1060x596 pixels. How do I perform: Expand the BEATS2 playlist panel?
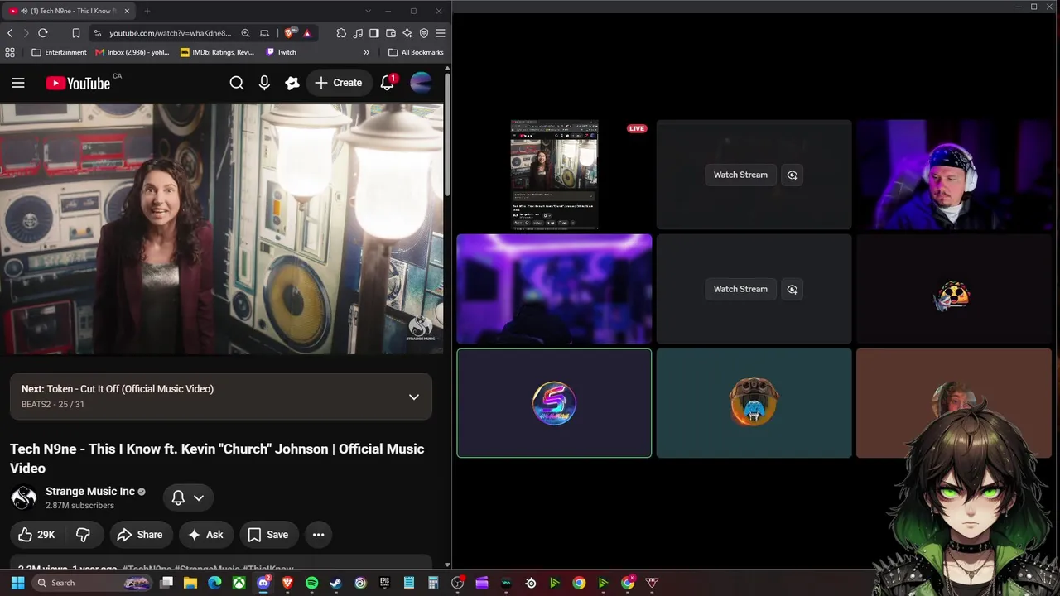coord(414,397)
